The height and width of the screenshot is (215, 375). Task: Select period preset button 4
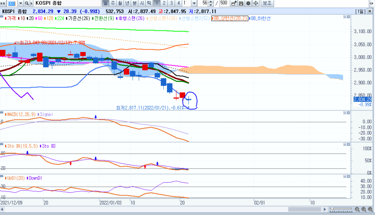179,3
